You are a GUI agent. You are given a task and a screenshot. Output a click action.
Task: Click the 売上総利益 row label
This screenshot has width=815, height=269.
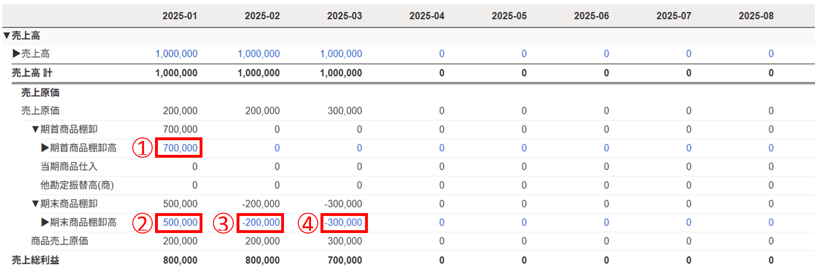pos(36,260)
